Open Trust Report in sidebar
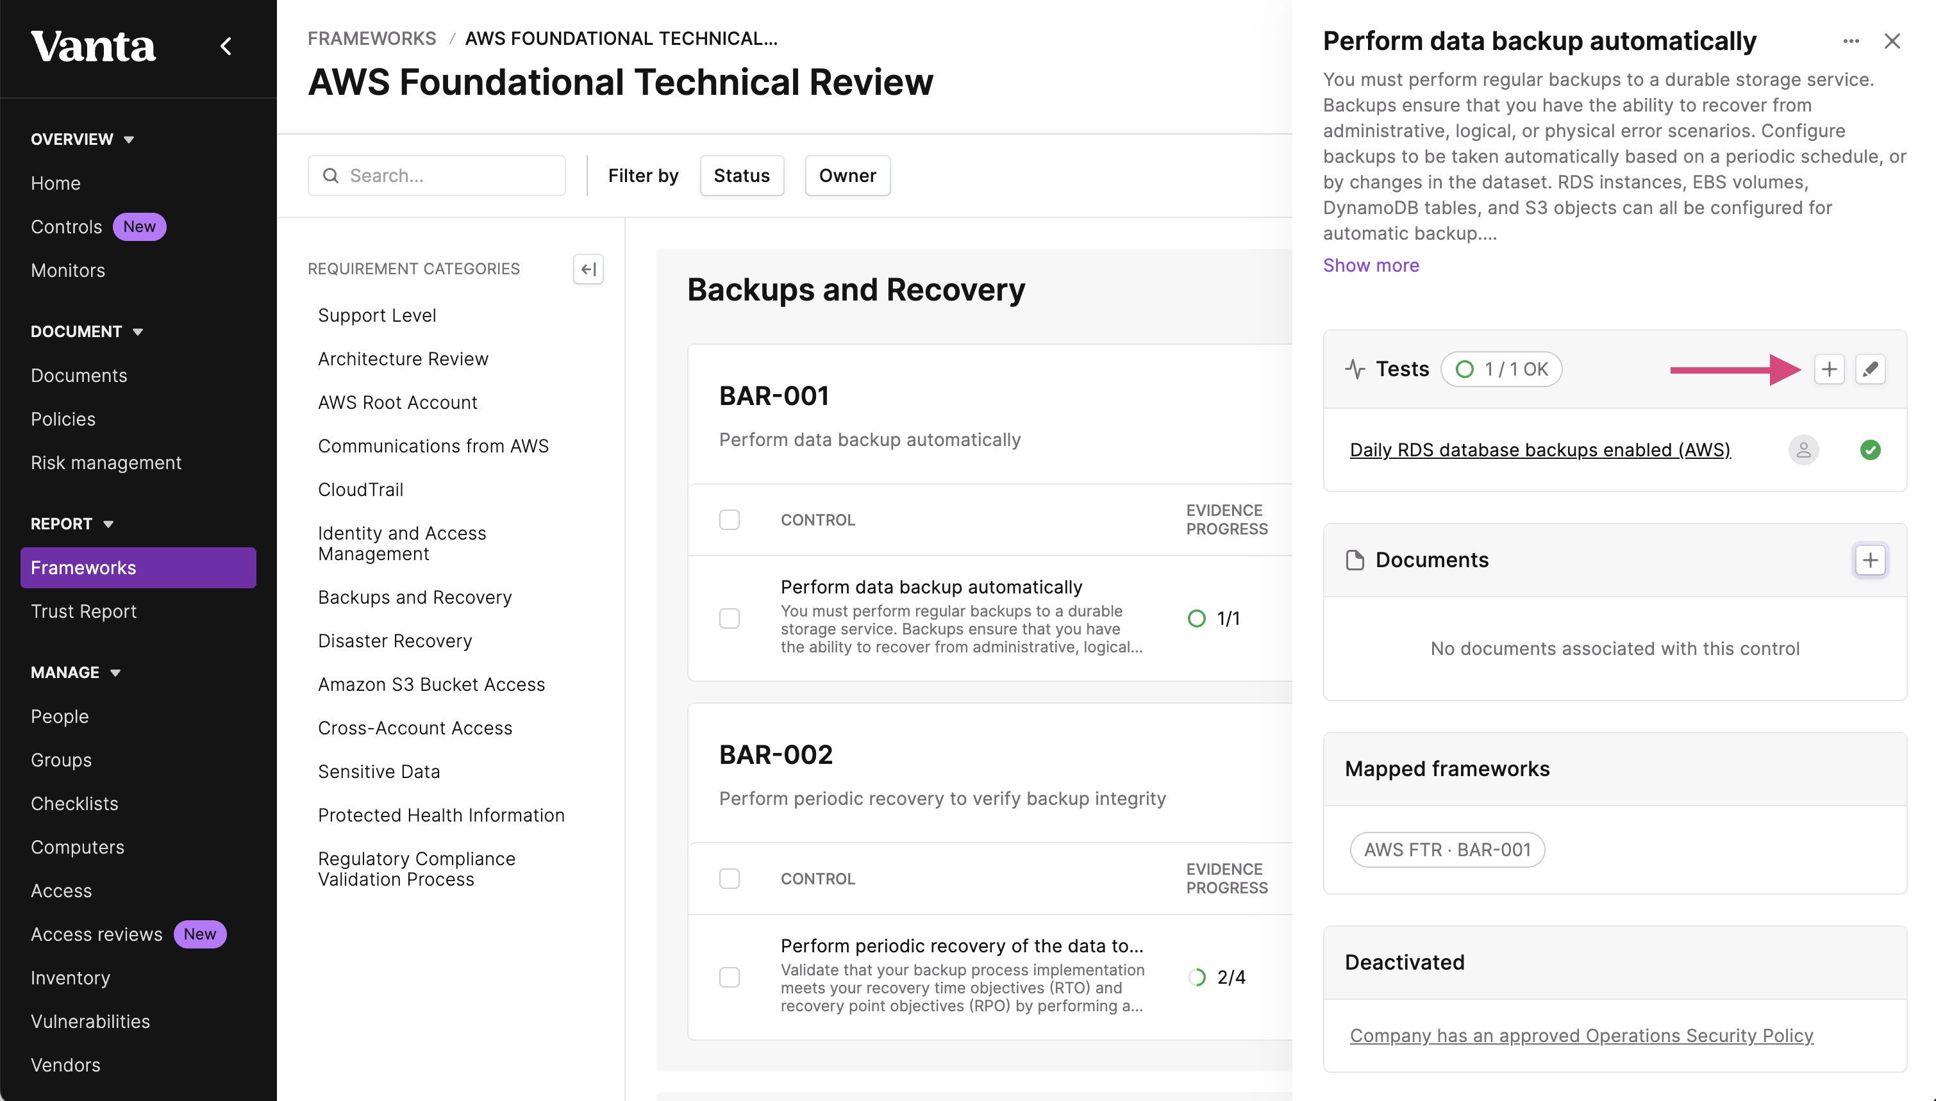 click(83, 611)
